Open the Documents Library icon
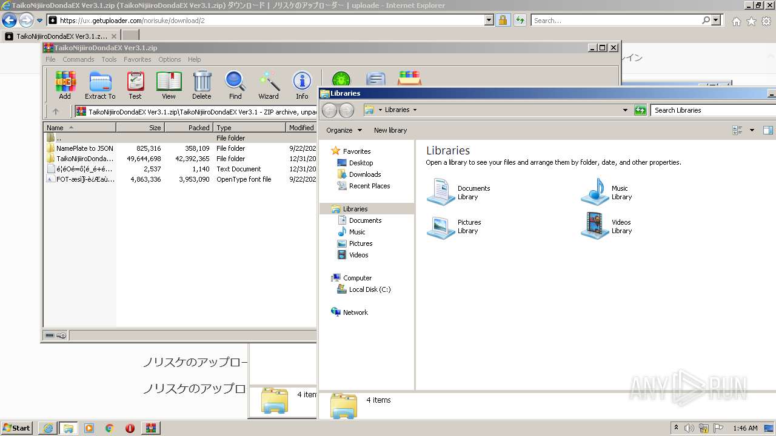 [460, 193]
